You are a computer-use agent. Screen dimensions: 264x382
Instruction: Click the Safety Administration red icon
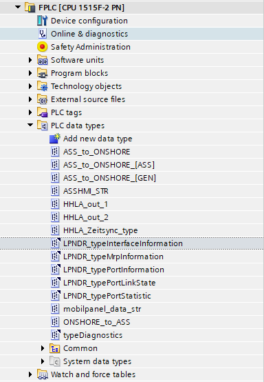point(42,47)
